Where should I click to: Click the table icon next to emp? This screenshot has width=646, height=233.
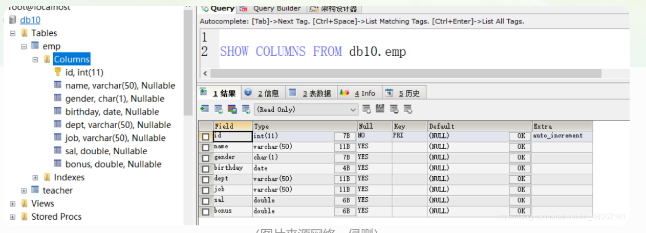35,46
